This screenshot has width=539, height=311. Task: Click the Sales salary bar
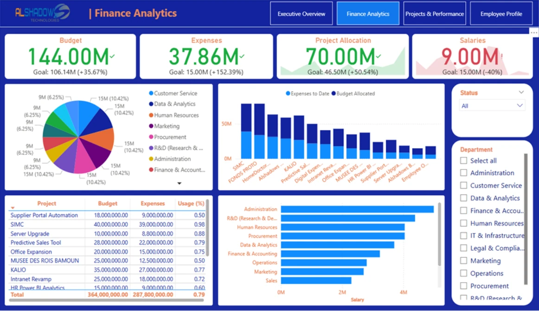[316, 280]
